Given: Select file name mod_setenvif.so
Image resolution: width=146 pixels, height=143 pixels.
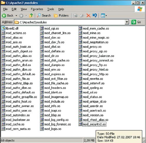Looking at the screenshot, I should click(93, 83).
